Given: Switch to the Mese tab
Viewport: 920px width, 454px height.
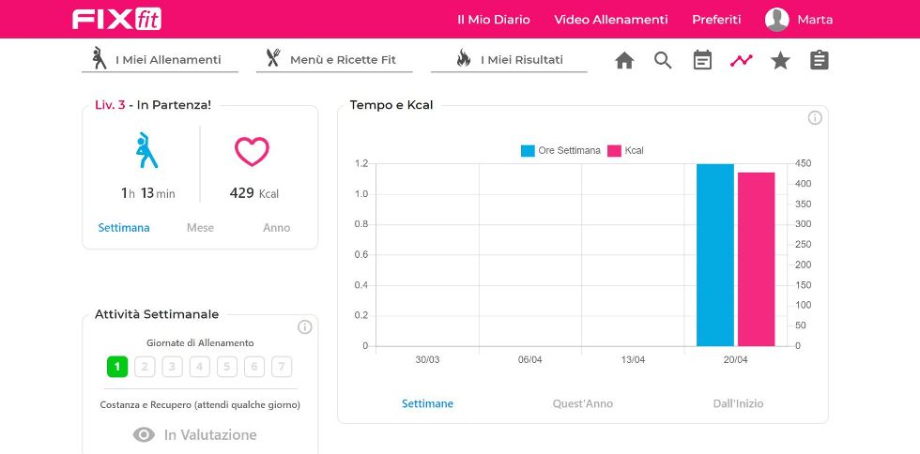Looking at the screenshot, I should pos(200,228).
